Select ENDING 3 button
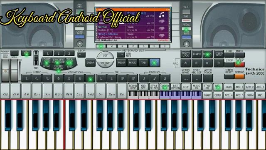Viewport: 266px width, 150px height. (165, 78)
